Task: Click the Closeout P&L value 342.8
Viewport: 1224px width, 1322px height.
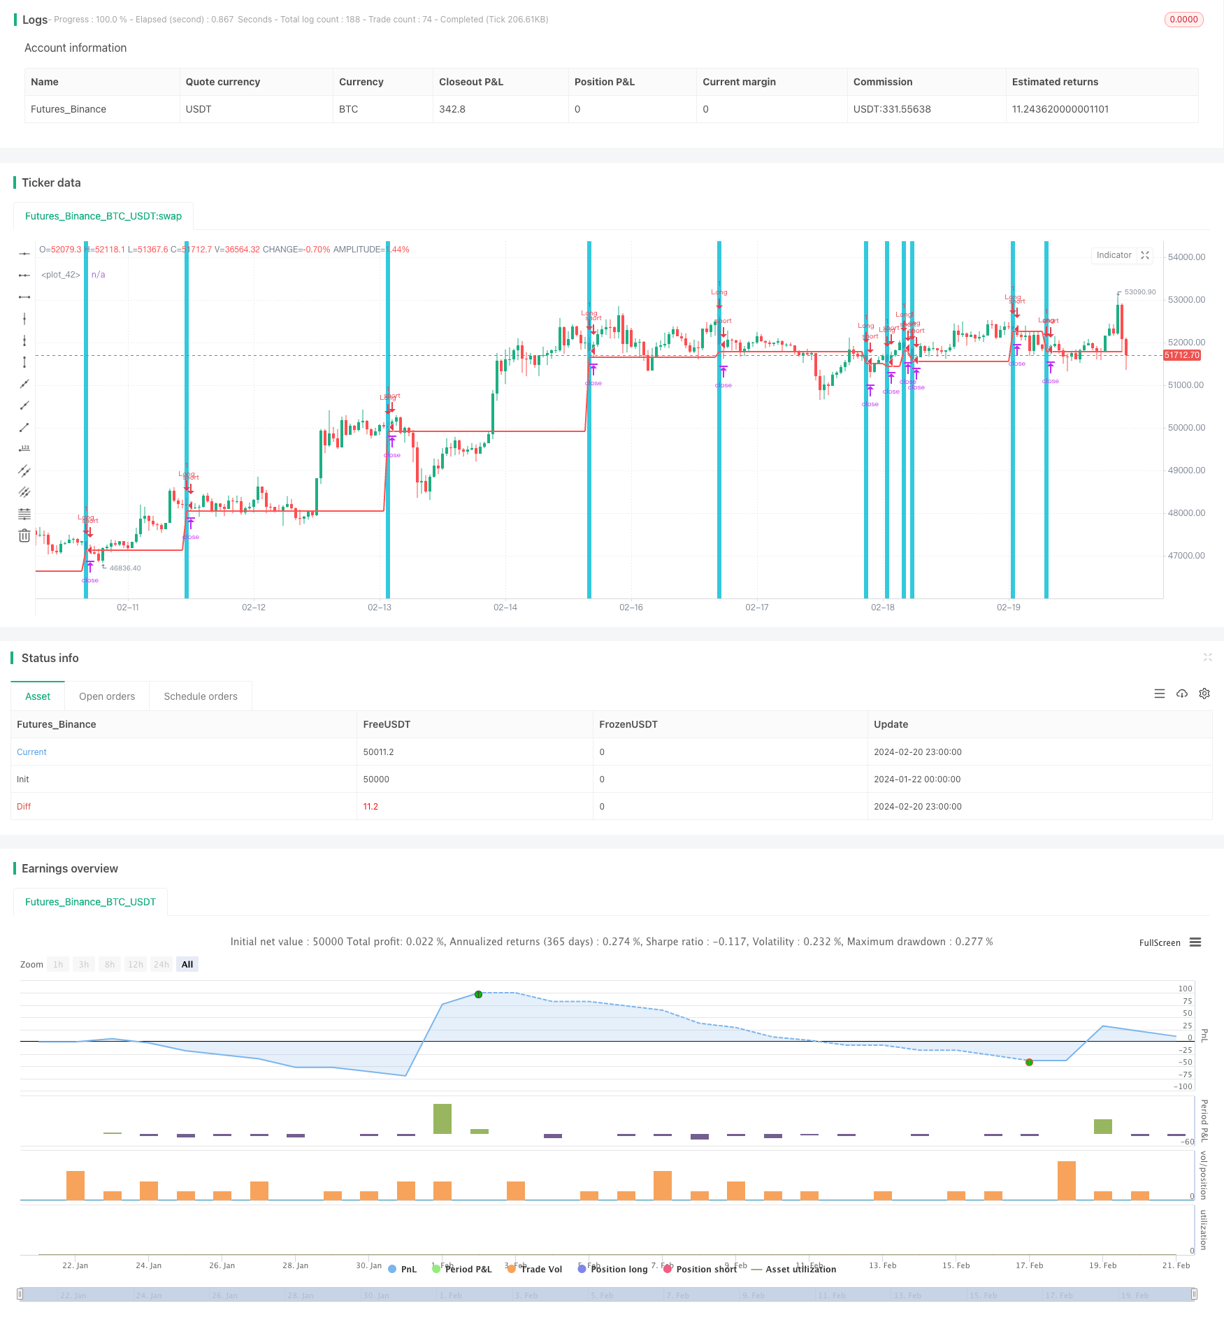Action: [452, 109]
